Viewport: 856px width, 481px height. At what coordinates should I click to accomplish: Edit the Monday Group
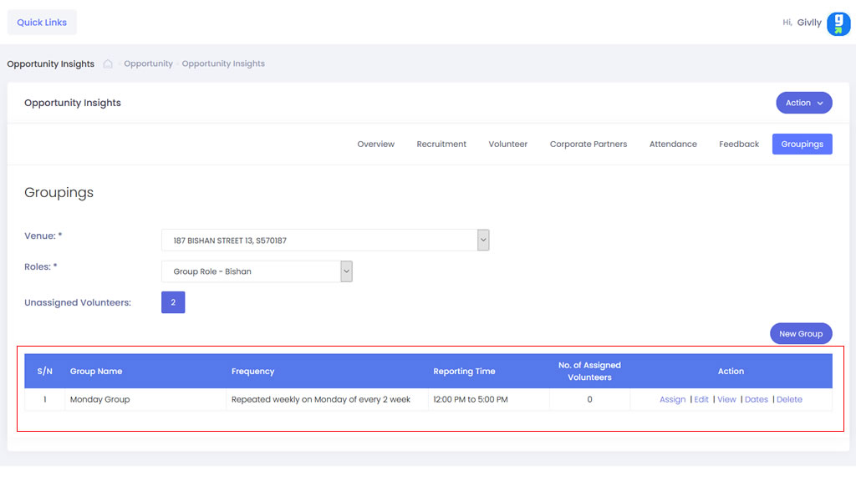701,400
